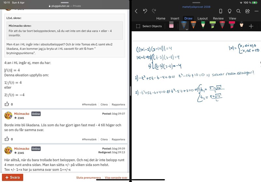Search in the document
Viewport: 261px width, 182px height.
(x=238, y=11)
